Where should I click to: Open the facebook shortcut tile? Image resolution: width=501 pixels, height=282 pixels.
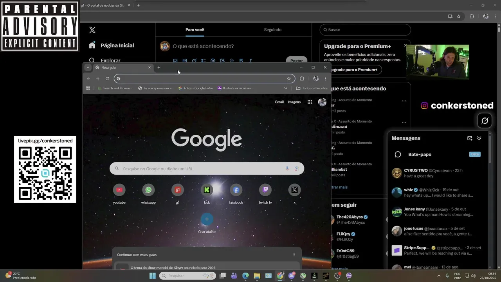(236, 195)
